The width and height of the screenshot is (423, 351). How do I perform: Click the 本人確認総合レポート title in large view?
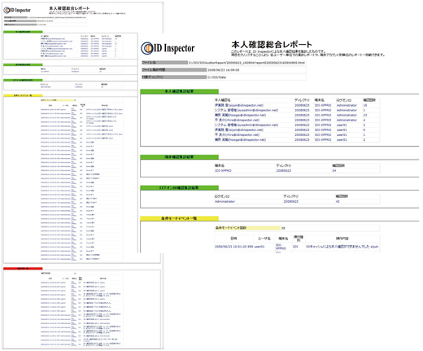point(272,45)
